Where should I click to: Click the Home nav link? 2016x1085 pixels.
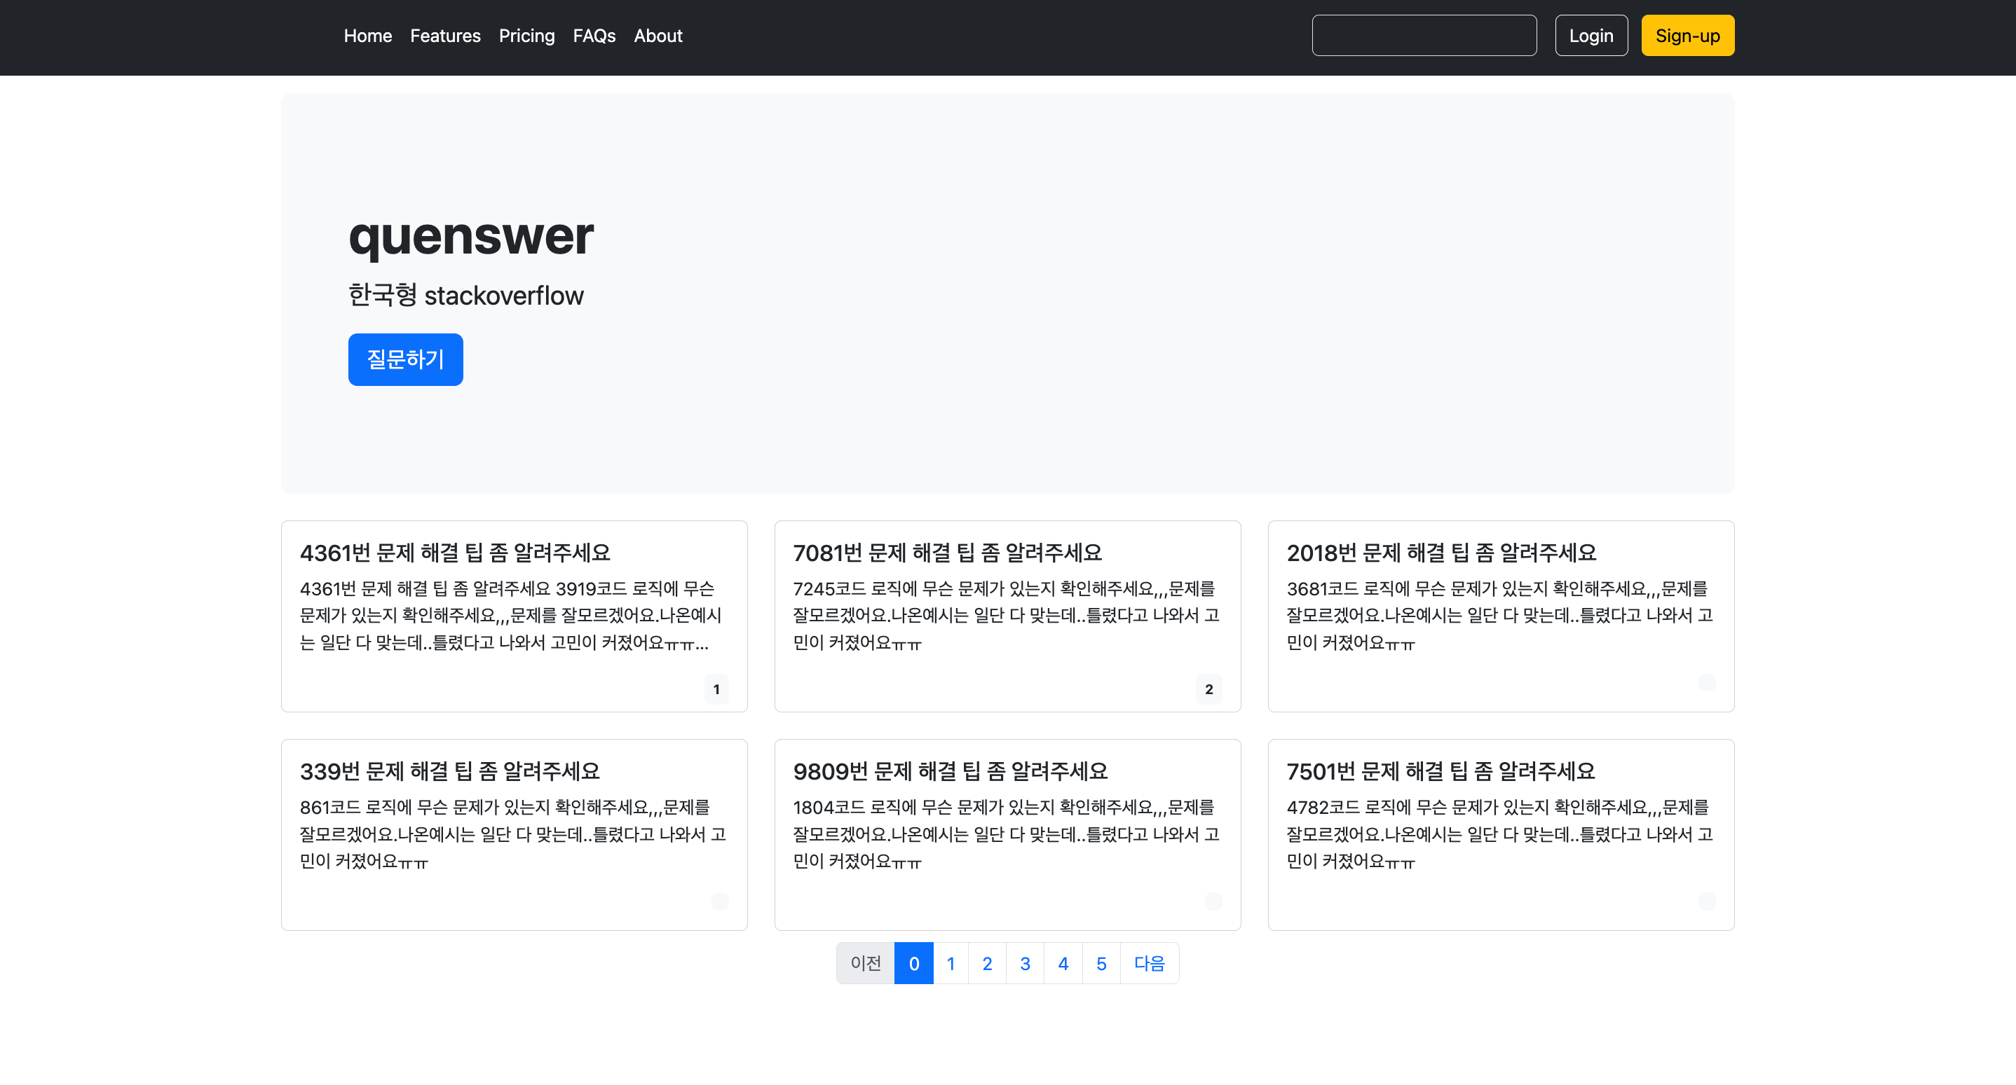[367, 36]
